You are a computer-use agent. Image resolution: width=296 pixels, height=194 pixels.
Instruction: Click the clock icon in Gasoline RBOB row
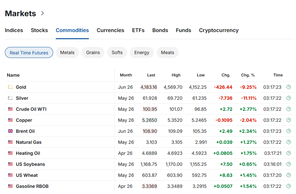(x=289, y=186)
